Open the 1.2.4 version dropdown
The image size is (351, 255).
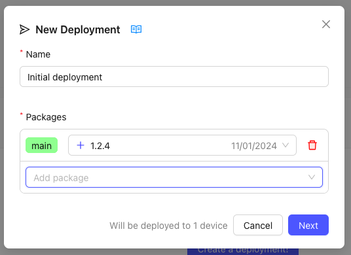pyautogui.click(x=182, y=145)
